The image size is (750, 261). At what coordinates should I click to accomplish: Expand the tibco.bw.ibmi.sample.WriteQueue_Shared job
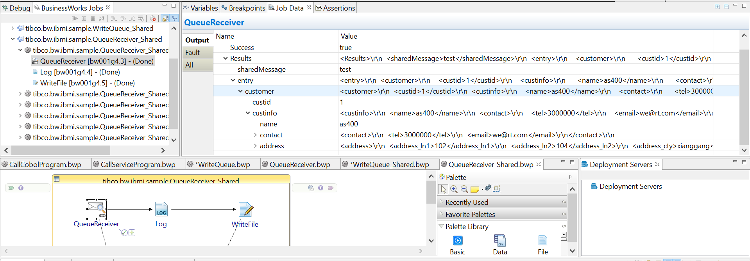[x=13, y=28]
